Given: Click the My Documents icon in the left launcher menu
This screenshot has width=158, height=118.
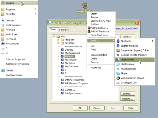Looking at the screenshot, I should coord(3,25).
